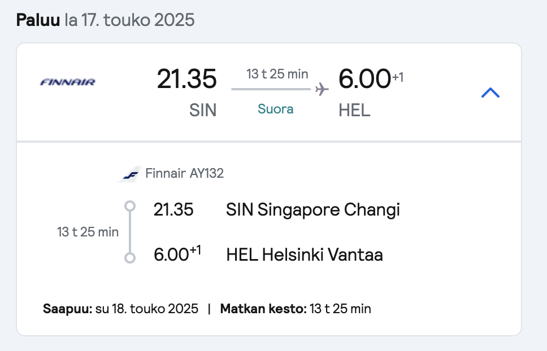
Task: Click the 21.35 departure time in header
Action: 186,78
